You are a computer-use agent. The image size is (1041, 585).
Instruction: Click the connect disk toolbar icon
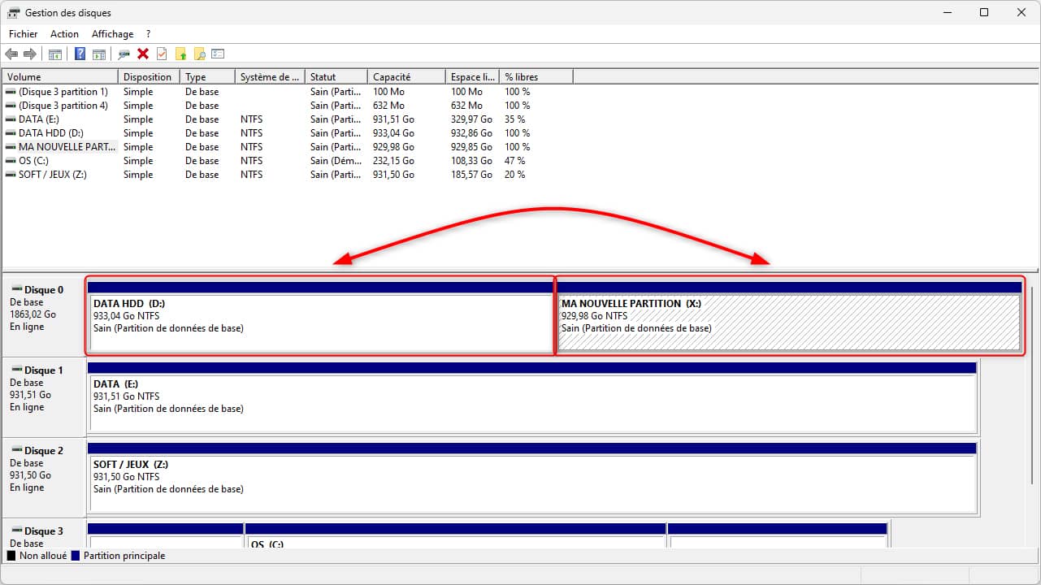pos(124,54)
